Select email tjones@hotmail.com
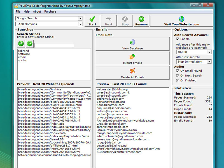This screenshot has height=168, width=224. tap(110, 105)
